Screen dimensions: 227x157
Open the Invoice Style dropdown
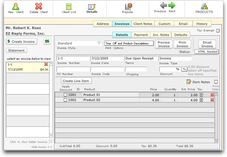click(x=99, y=43)
